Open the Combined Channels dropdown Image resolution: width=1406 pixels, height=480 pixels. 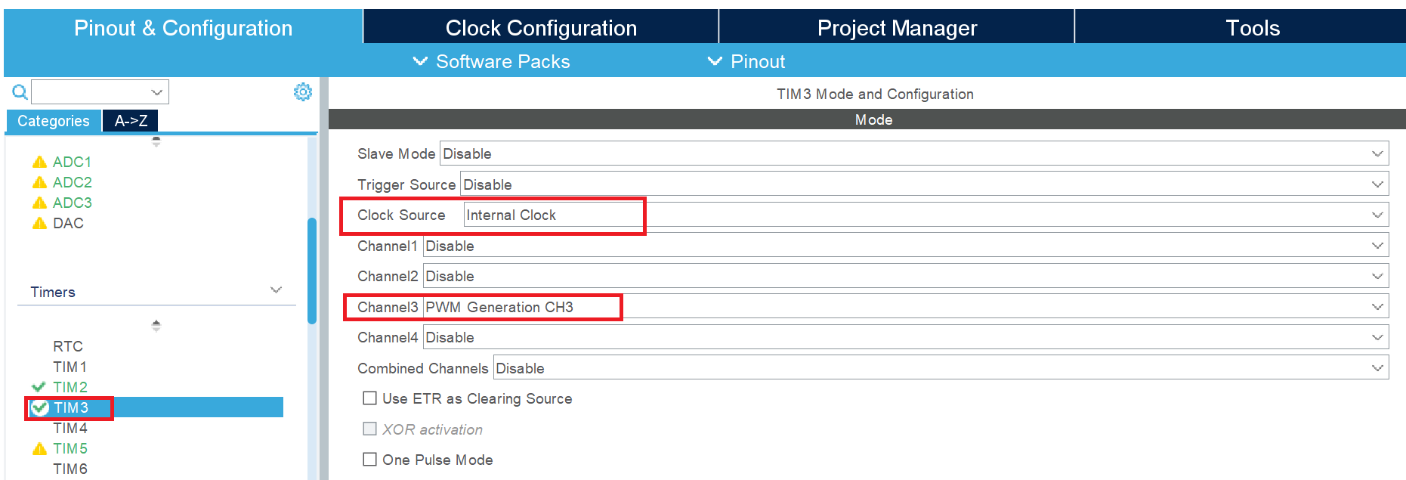(x=941, y=368)
